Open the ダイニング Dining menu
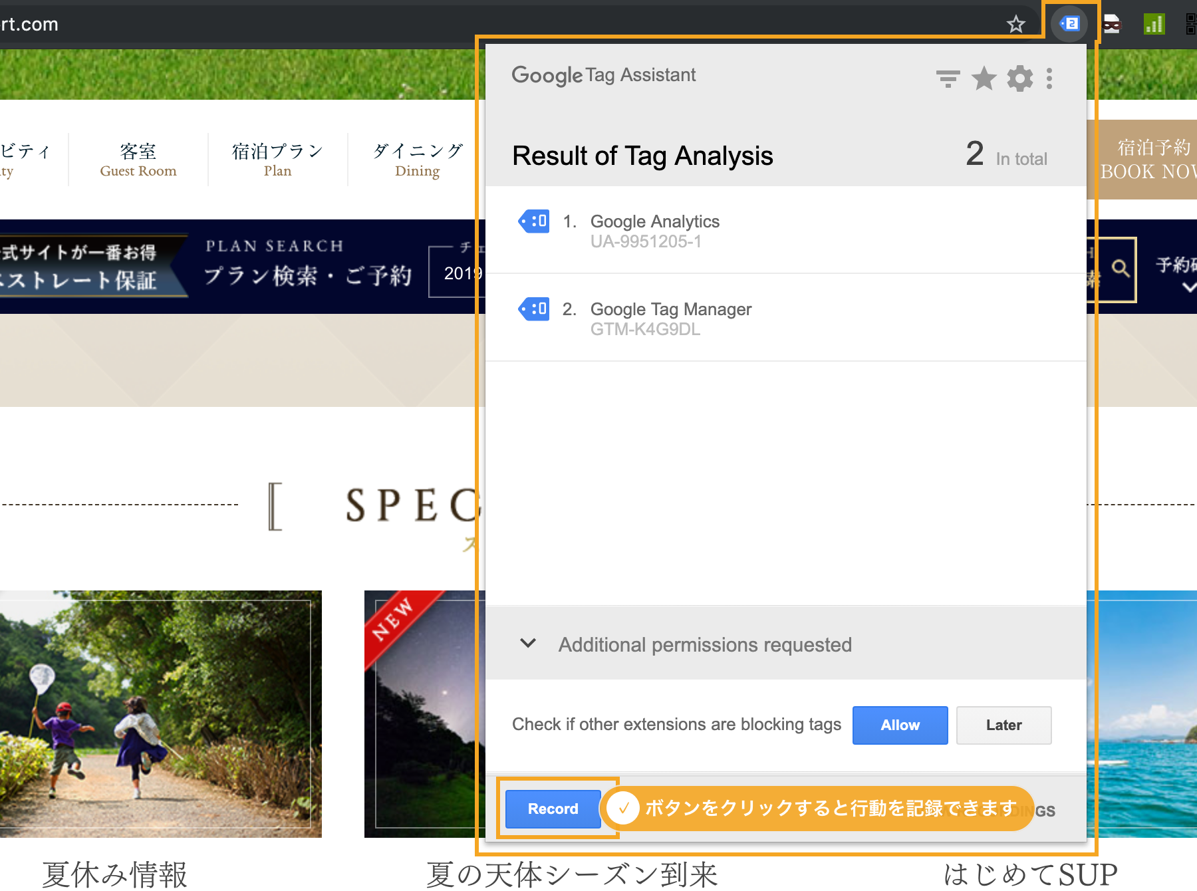The width and height of the screenshot is (1197, 891). [x=417, y=160]
